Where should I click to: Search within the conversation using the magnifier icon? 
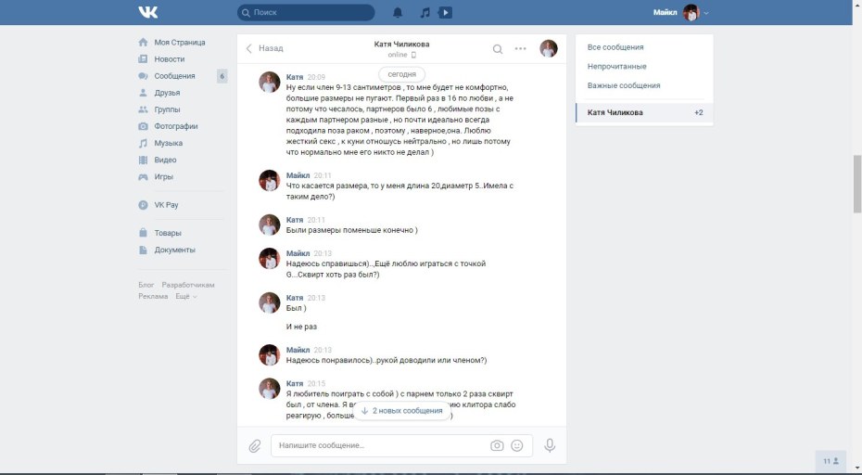(x=498, y=49)
